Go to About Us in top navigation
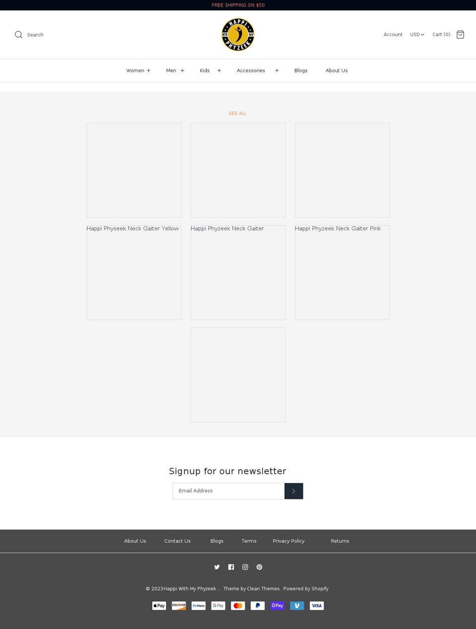The image size is (476, 629). [x=337, y=70]
